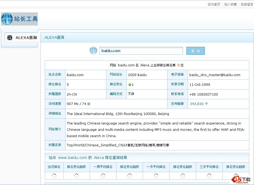Open the 在线留言 link
This screenshot has height=185, width=254.
pos(247,4)
